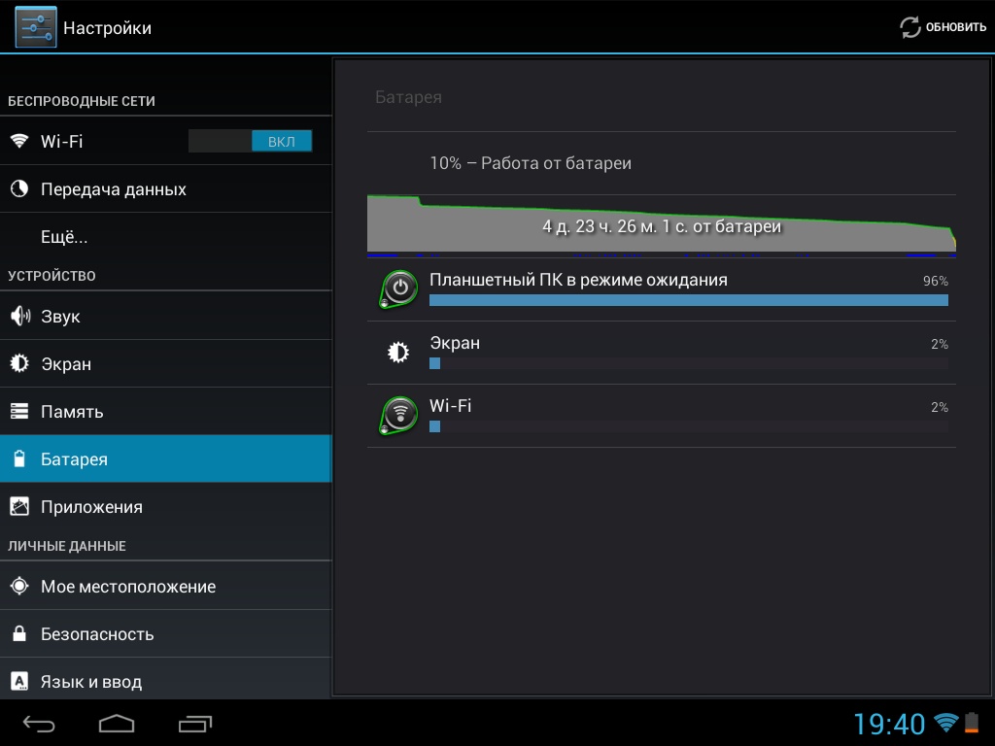Tap the battery history graph
Image resolution: width=995 pixels, height=746 pixels.
(x=661, y=226)
